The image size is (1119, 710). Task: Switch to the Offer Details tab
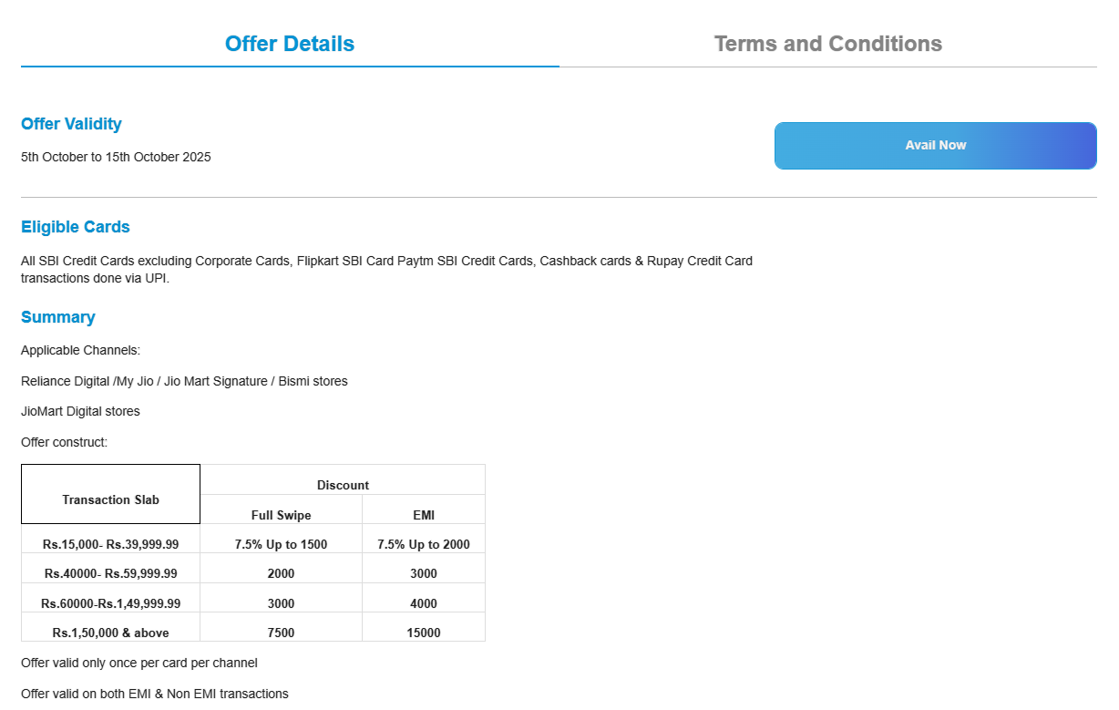coord(290,44)
